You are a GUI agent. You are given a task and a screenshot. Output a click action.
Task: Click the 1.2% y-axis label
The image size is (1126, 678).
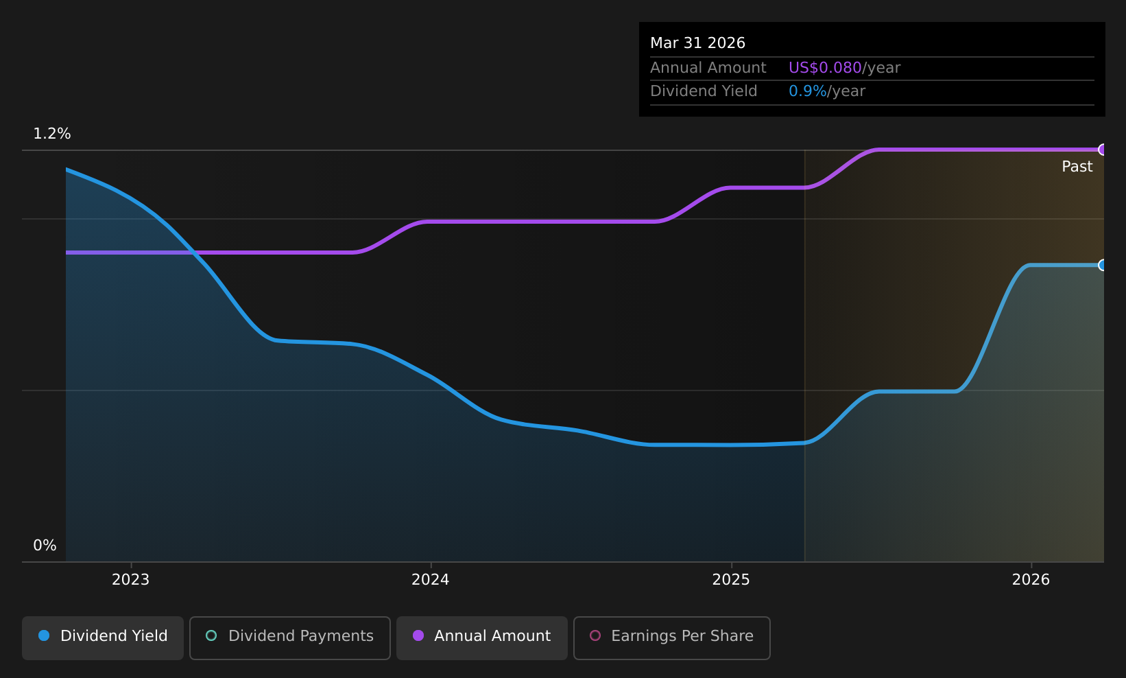pyautogui.click(x=52, y=134)
